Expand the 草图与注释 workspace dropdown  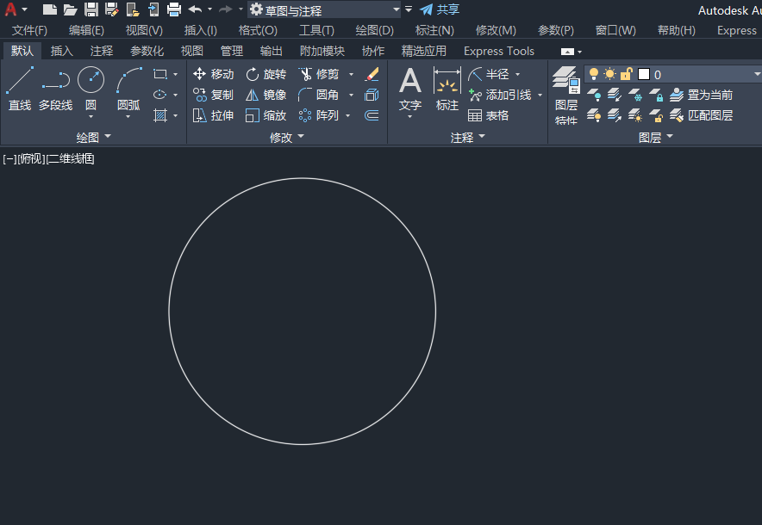pyautogui.click(x=396, y=10)
